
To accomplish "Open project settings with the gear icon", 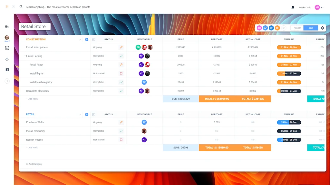I will pos(322,28).
